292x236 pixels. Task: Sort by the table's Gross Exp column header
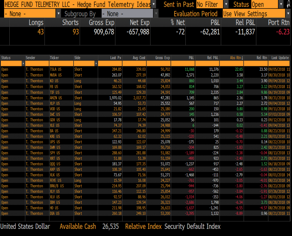coord(159,58)
